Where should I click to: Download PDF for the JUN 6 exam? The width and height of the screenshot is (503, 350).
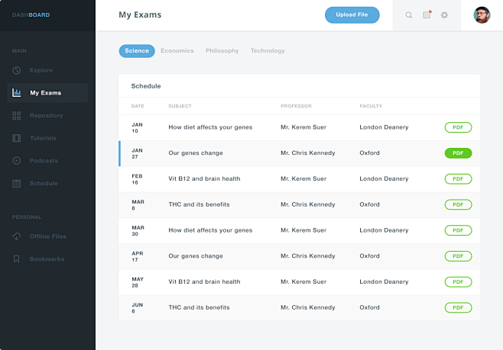[458, 307]
